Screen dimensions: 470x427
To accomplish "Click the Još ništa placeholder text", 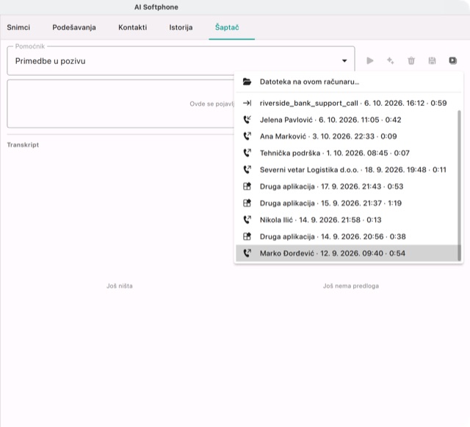I will tap(120, 286).
